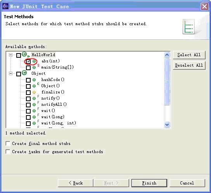
Task: Click green public icon beside abs(int)
Action: [34, 61]
